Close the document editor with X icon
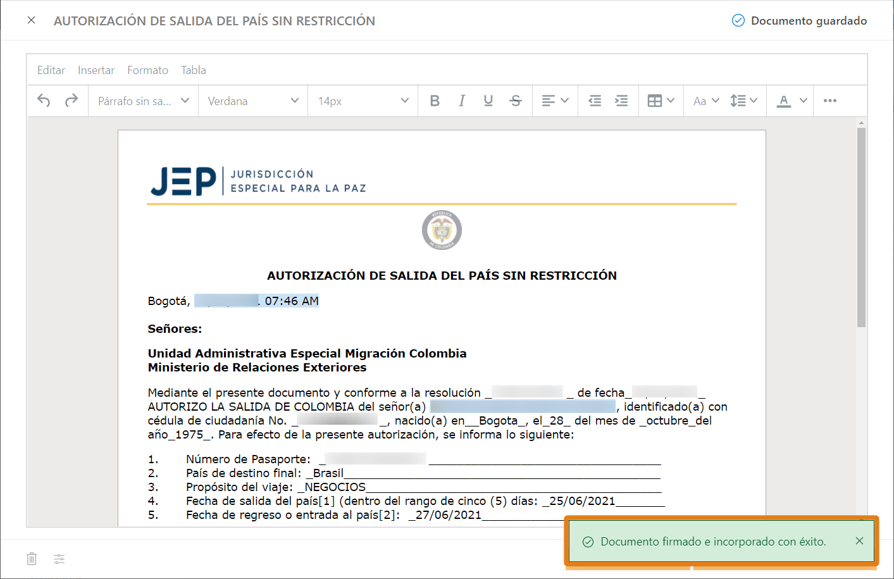Image resolution: width=894 pixels, height=579 pixels. tap(31, 20)
